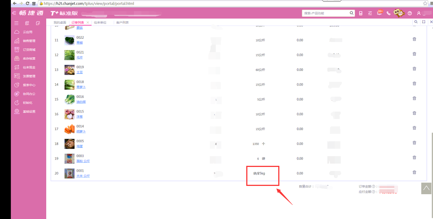This screenshot has height=219, width=433.
Task: Open the user account icon
Action: point(419,13)
